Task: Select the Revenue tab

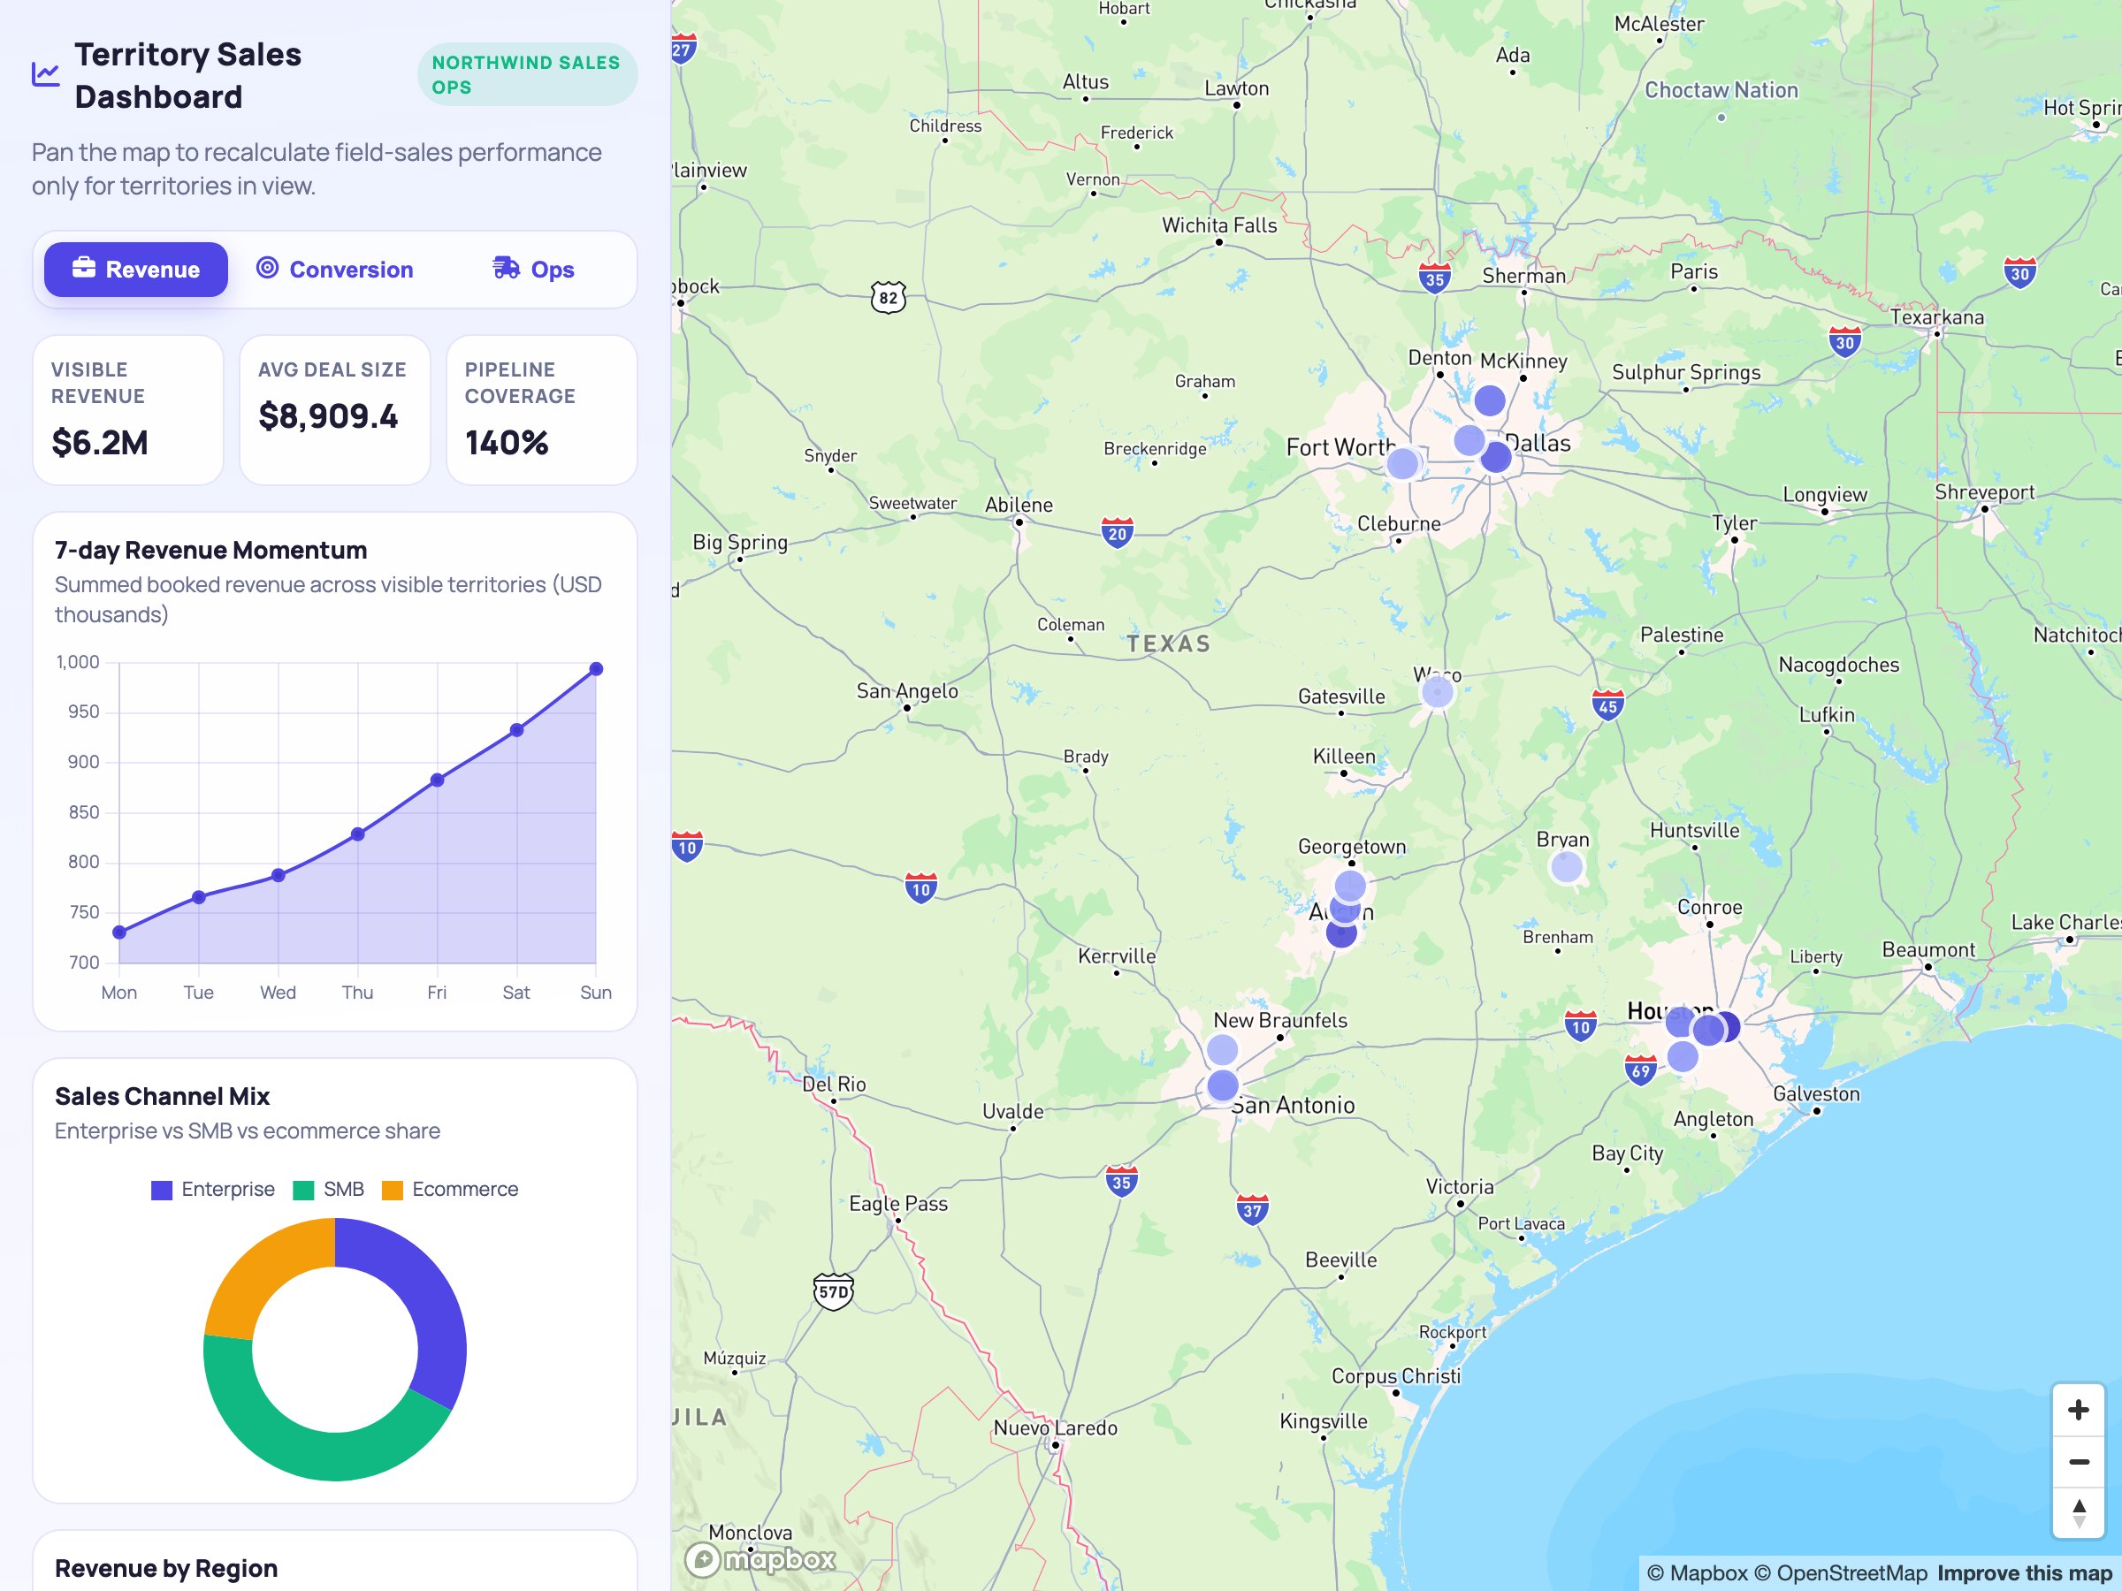Action: 136,270
